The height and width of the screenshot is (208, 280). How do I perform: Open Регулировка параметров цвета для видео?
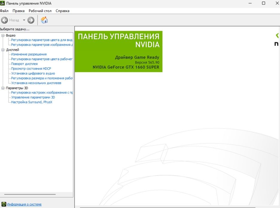pos(42,40)
